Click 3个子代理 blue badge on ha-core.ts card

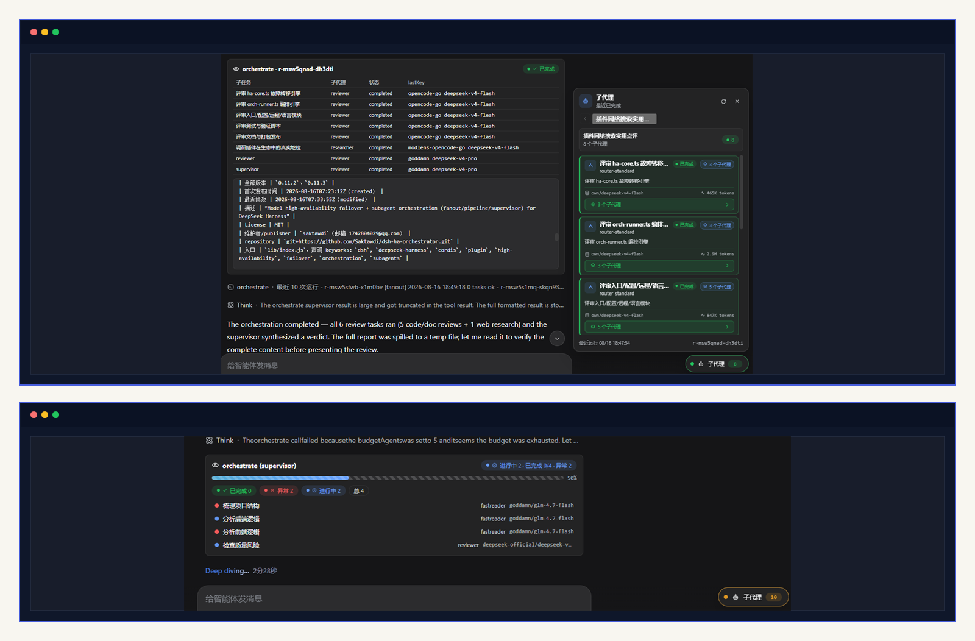[717, 165]
